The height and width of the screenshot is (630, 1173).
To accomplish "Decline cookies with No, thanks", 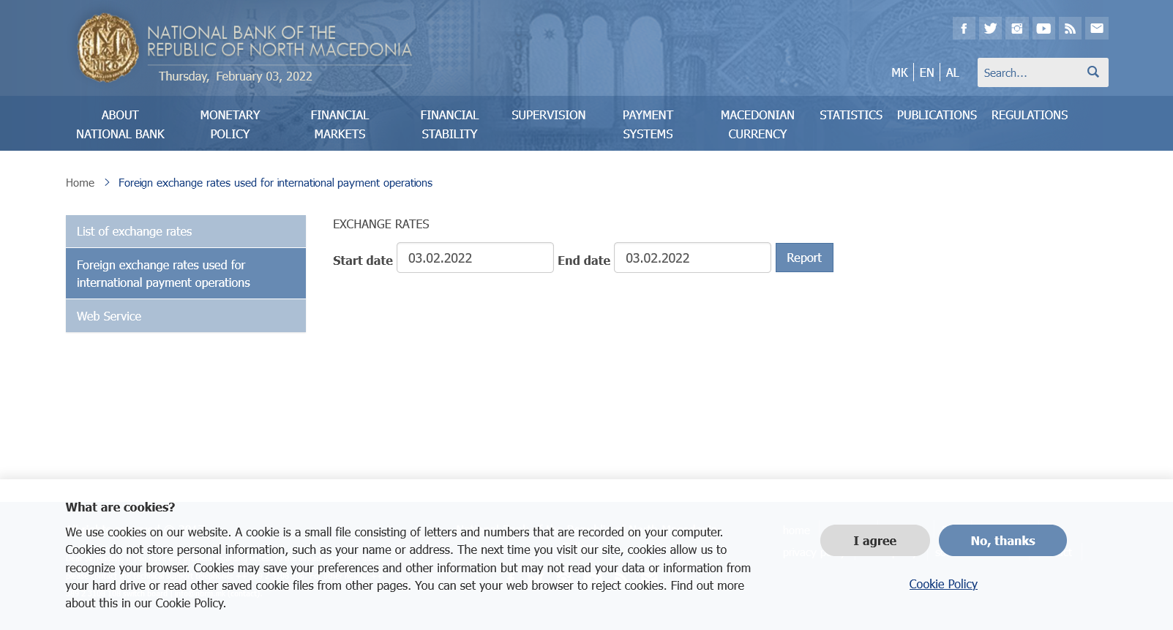I will (1002, 541).
